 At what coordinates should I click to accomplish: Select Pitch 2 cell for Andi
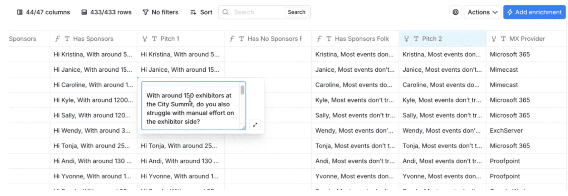click(443, 161)
